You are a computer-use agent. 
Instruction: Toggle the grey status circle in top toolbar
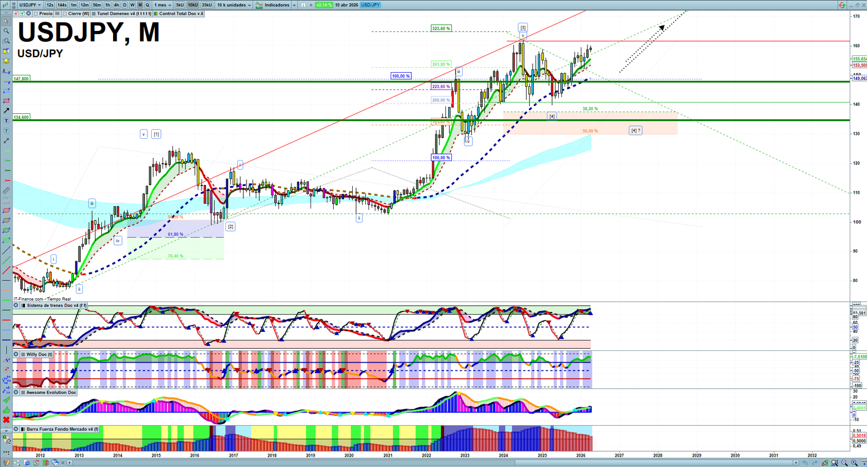(x=311, y=5)
